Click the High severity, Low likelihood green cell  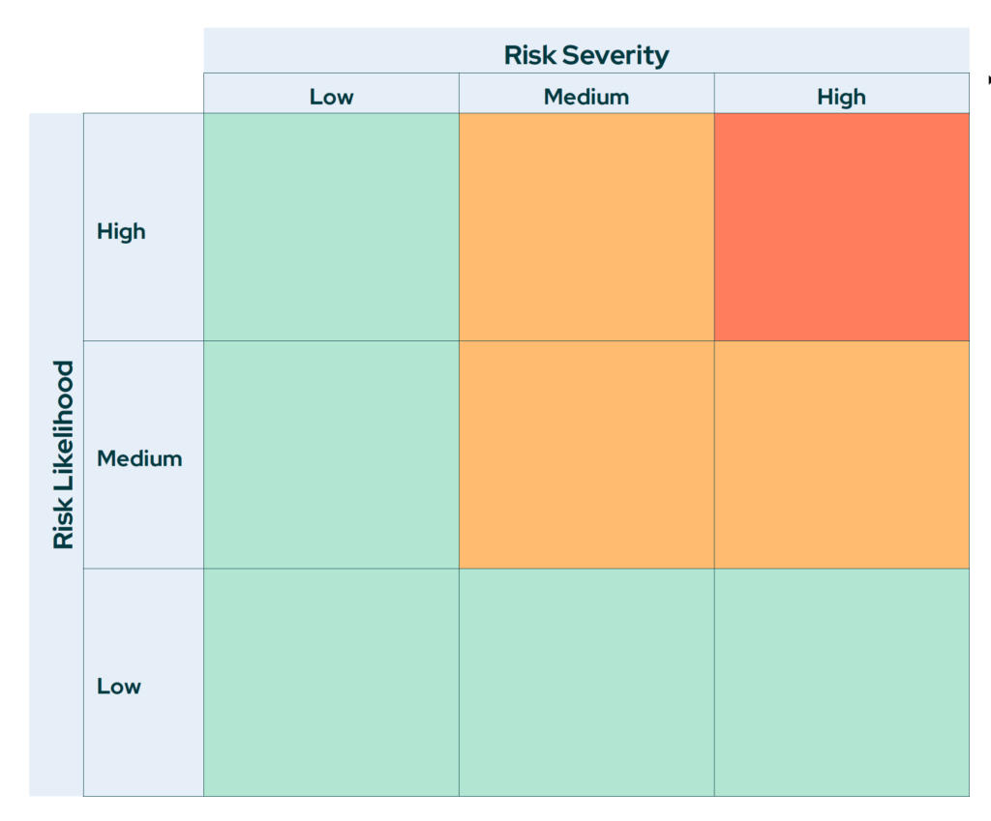coord(841,682)
